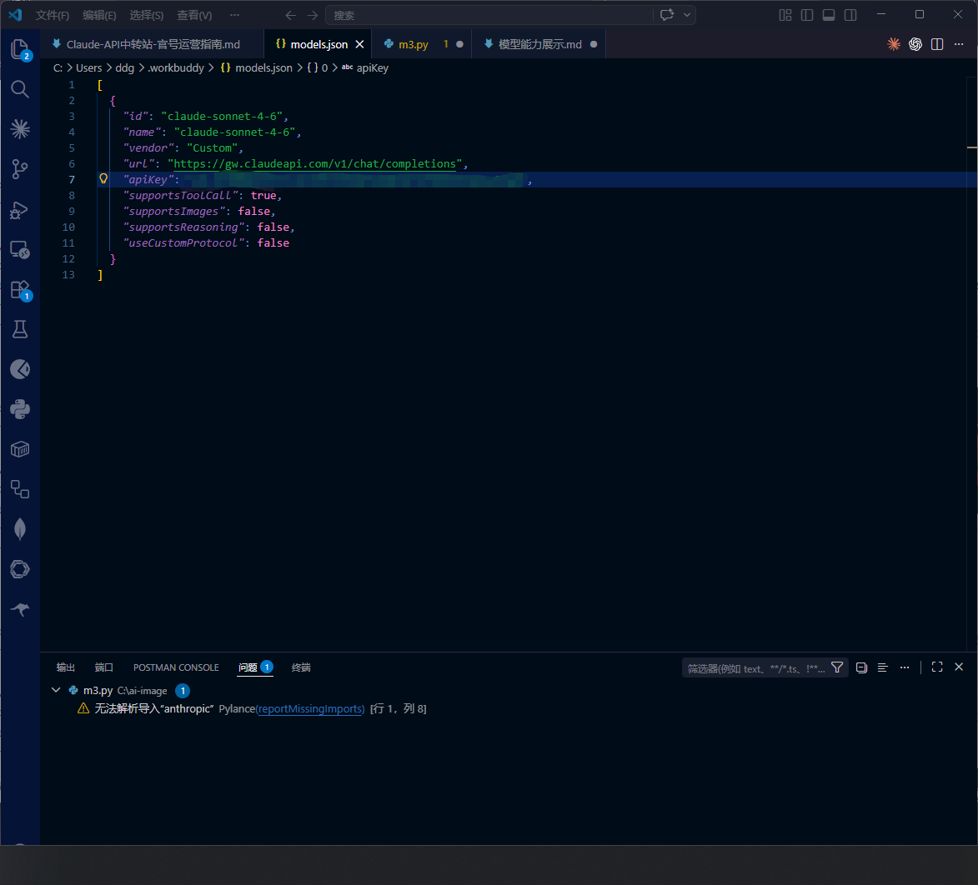The image size is (978, 885).
Task: Expand the .workbuddy breadcrumb segment
Action: (x=176, y=68)
